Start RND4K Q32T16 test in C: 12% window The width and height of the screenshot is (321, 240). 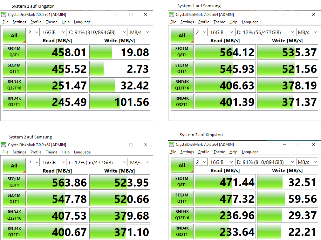(x=14, y=215)
